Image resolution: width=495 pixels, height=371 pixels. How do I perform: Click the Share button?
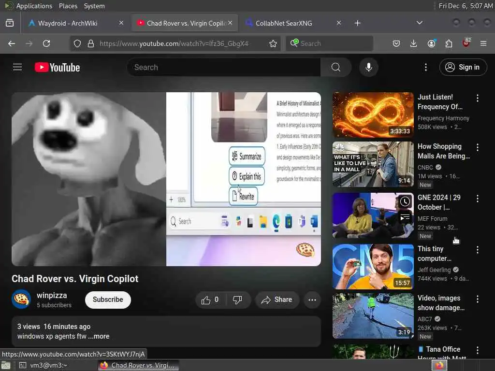(277, 300)
